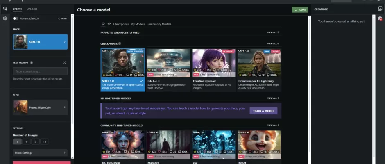Viewport: 385px width, 164px height.
Task: Open the My Models tab
Action: 138,24
